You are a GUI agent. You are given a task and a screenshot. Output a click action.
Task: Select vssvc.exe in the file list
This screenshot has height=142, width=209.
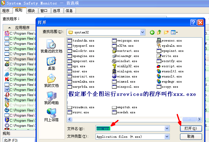point(78,112)
